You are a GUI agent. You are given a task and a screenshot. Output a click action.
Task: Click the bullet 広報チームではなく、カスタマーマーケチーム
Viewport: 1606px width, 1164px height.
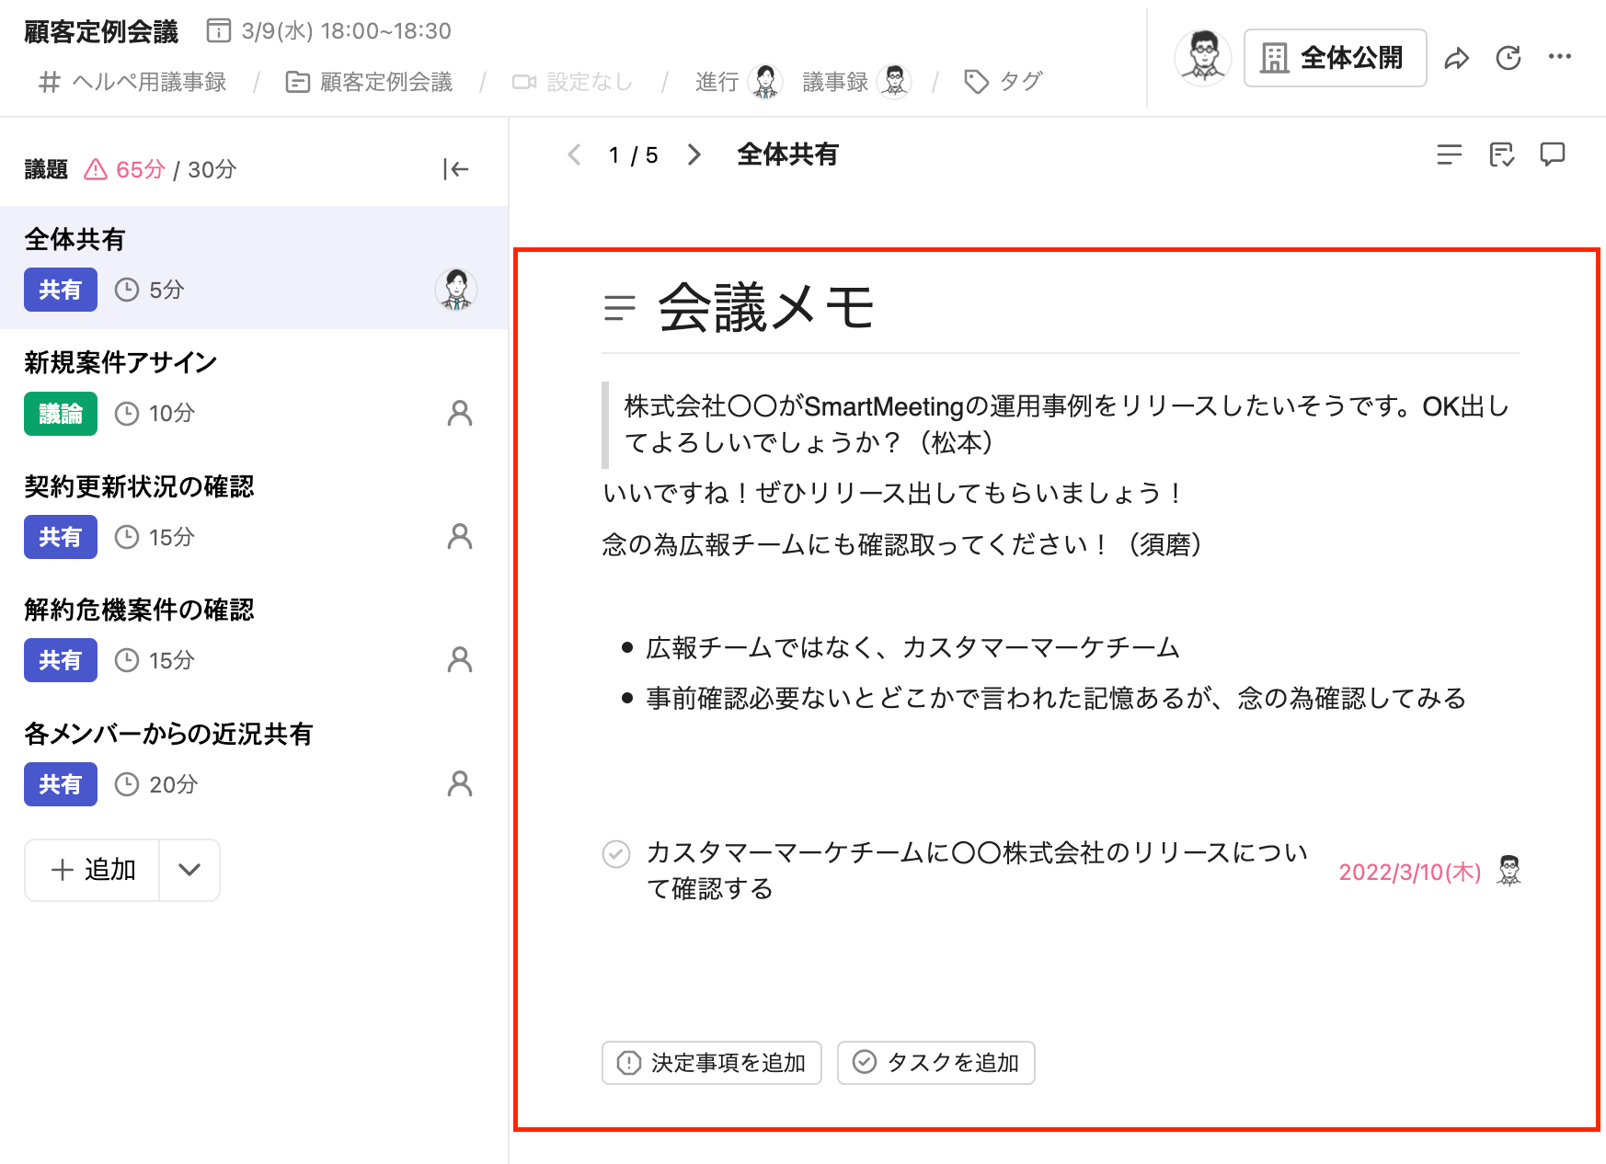(913, 647)
